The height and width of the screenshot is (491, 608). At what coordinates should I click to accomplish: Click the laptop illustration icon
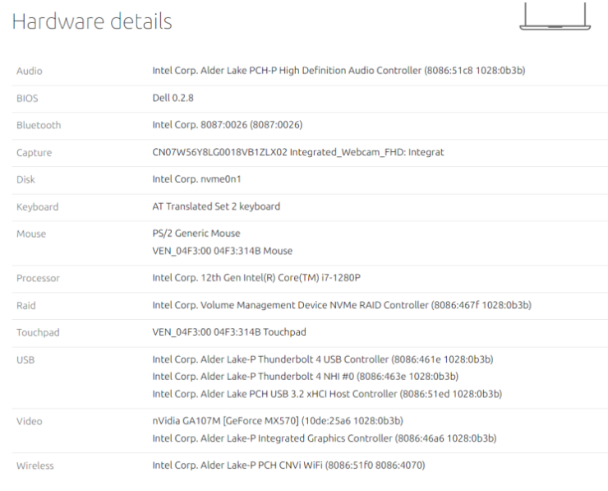tap(555, 17)
